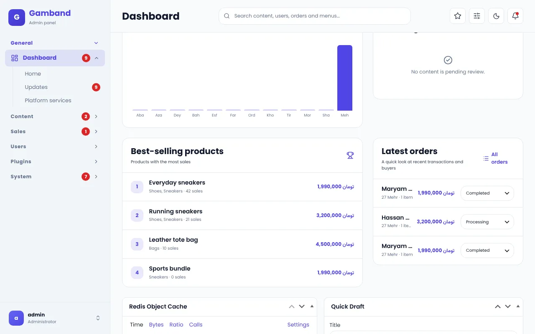Expand the Content menu
The height and width of the screenshot is (334, 535).
(96, 116)
